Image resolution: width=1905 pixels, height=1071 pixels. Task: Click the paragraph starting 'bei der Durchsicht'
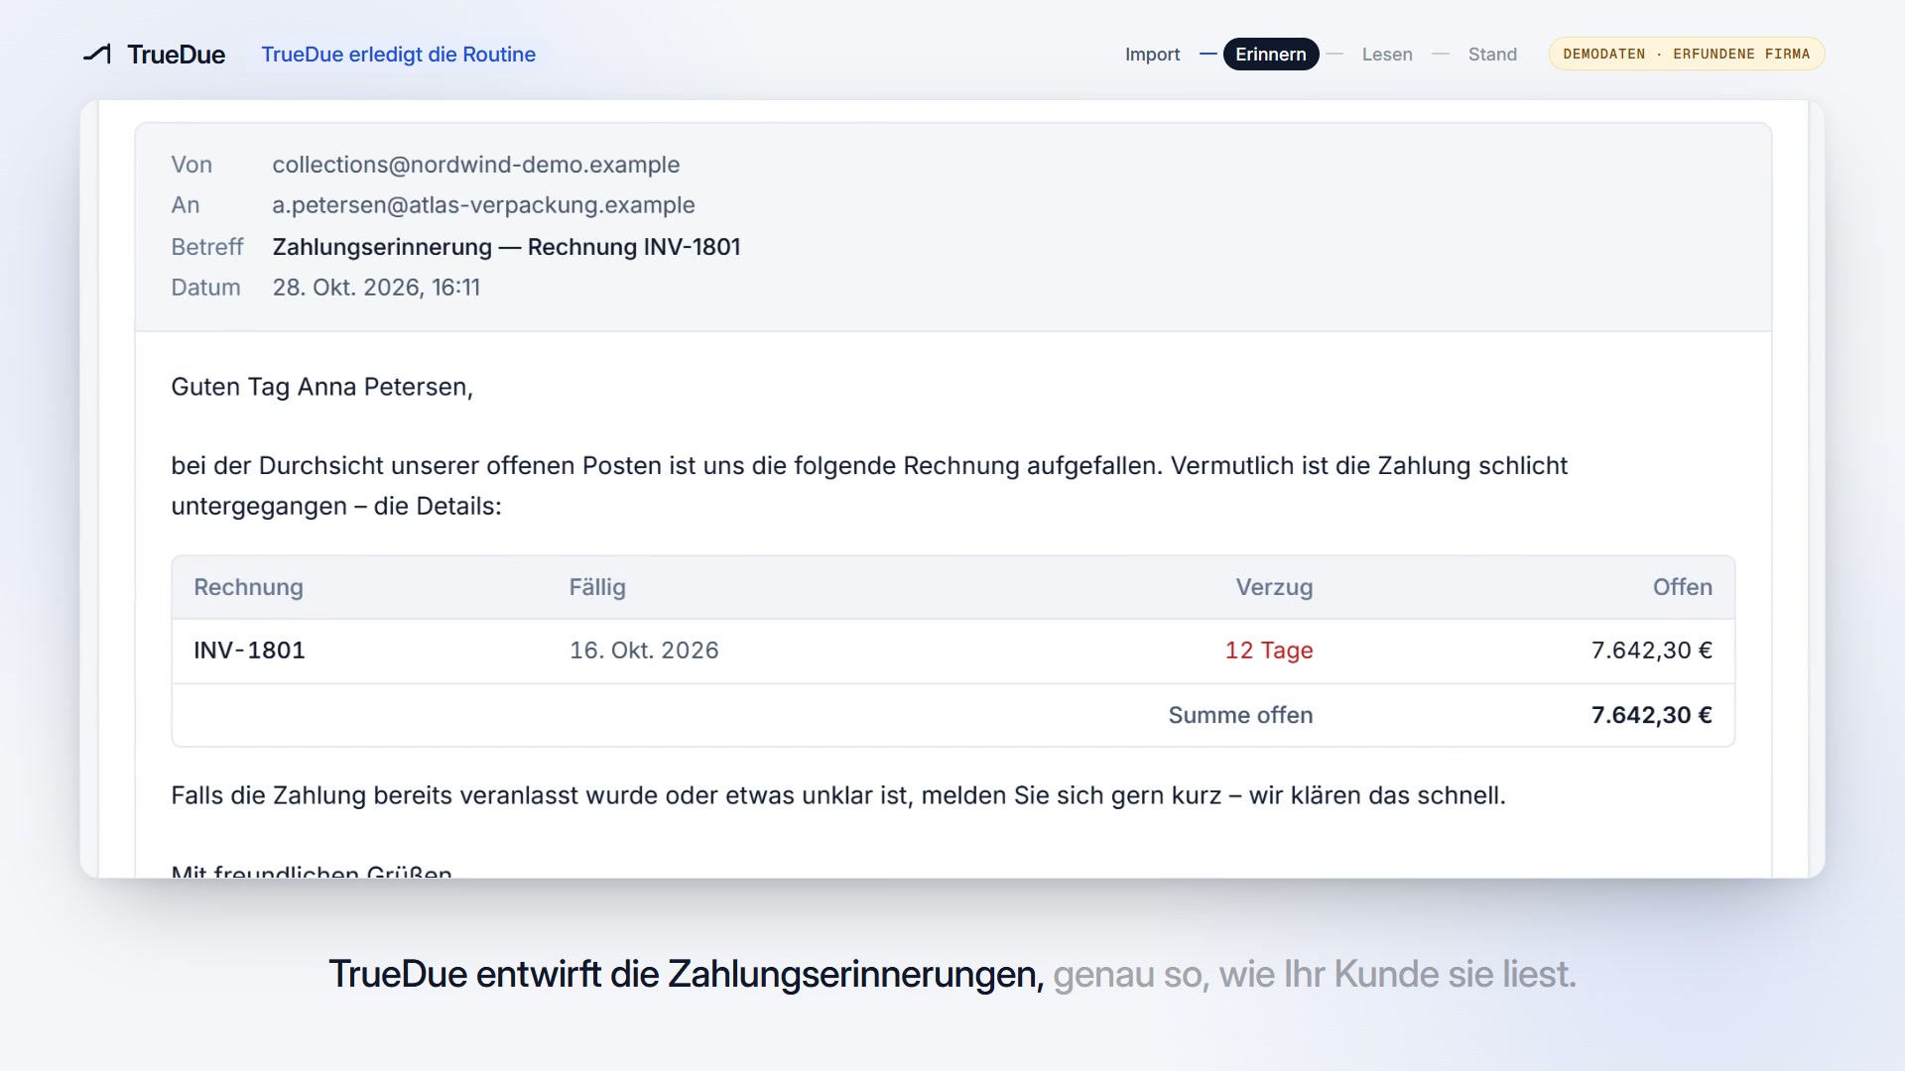click(869, 486)
